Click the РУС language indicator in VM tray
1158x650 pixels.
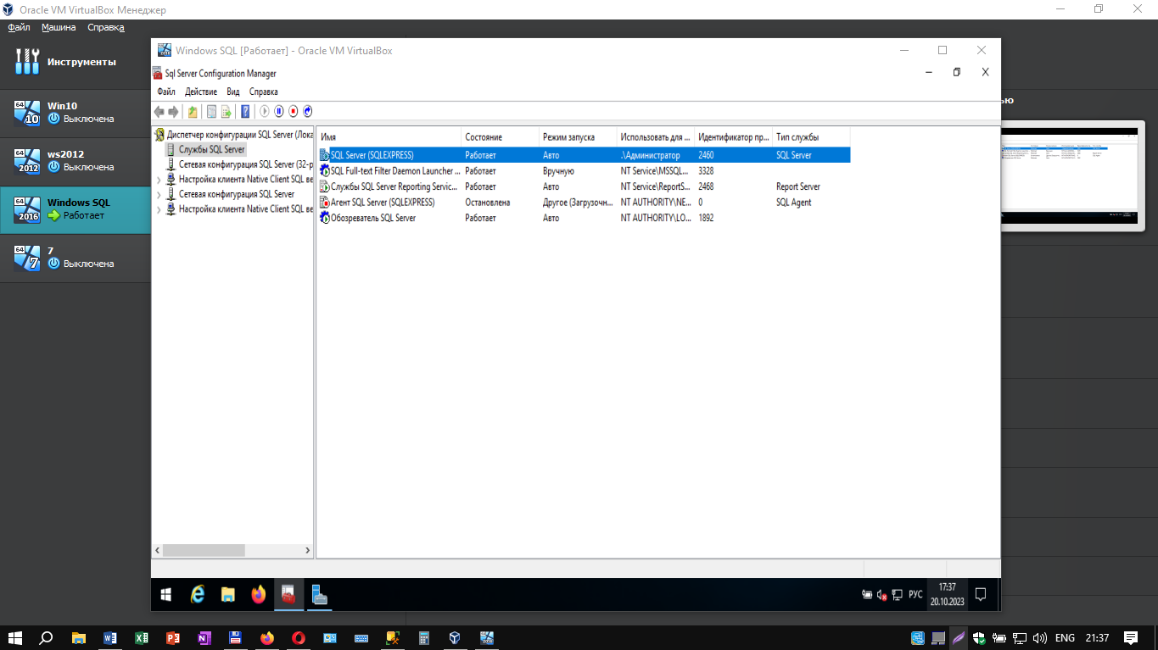point(915,595)
